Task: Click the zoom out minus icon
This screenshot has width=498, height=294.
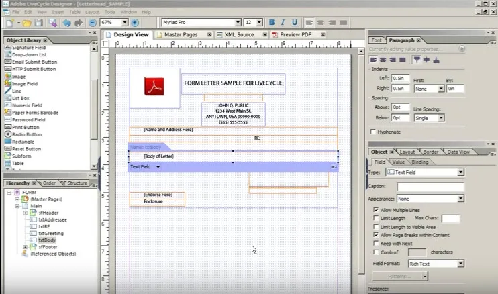Action: [93, 23]
